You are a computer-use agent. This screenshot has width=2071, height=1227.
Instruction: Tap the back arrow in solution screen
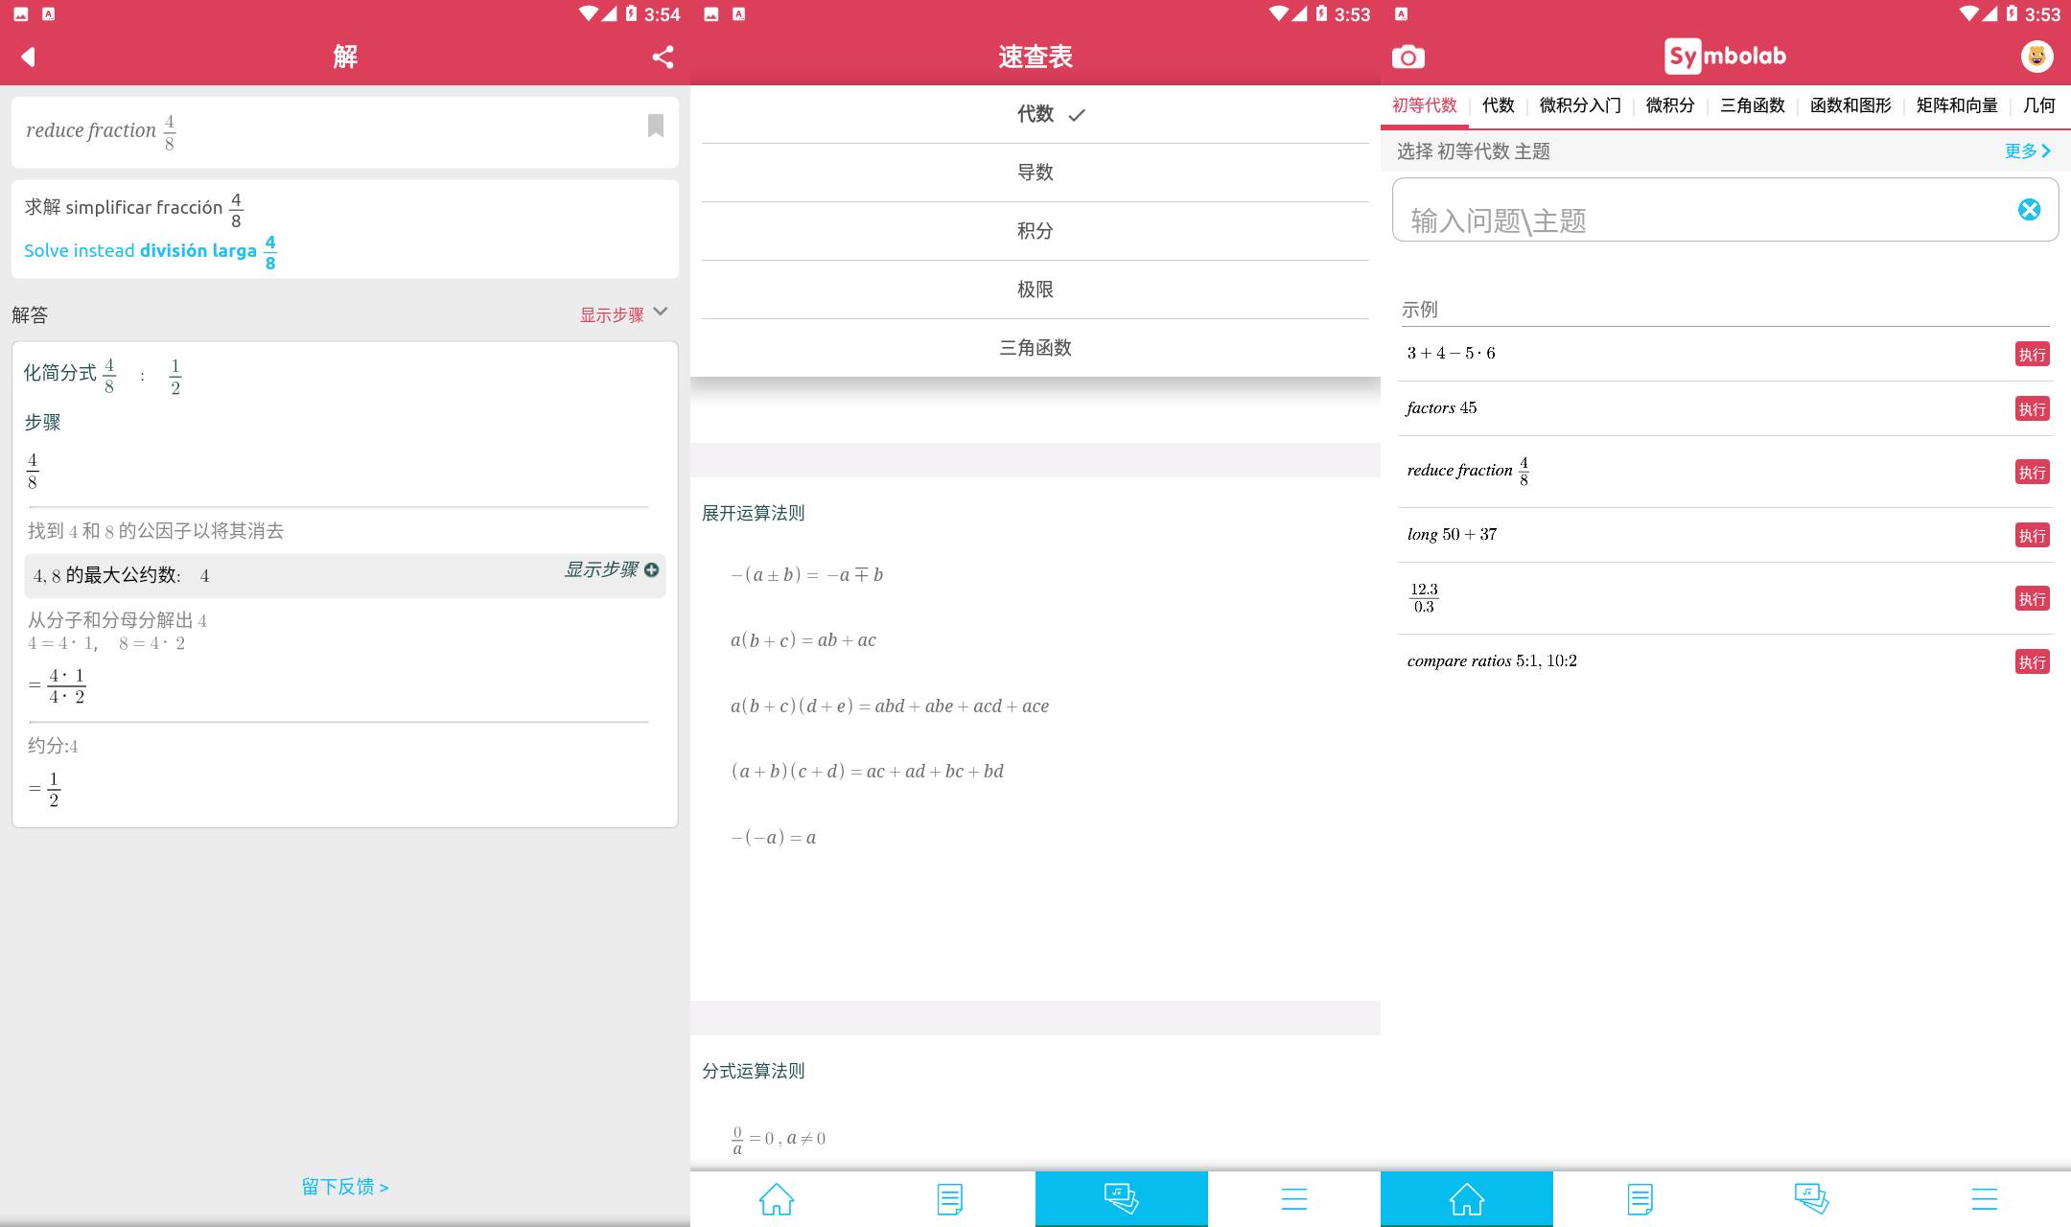(29, 57)
